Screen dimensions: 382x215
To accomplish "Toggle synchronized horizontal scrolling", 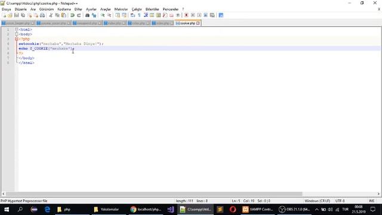I will click(124, 16).
